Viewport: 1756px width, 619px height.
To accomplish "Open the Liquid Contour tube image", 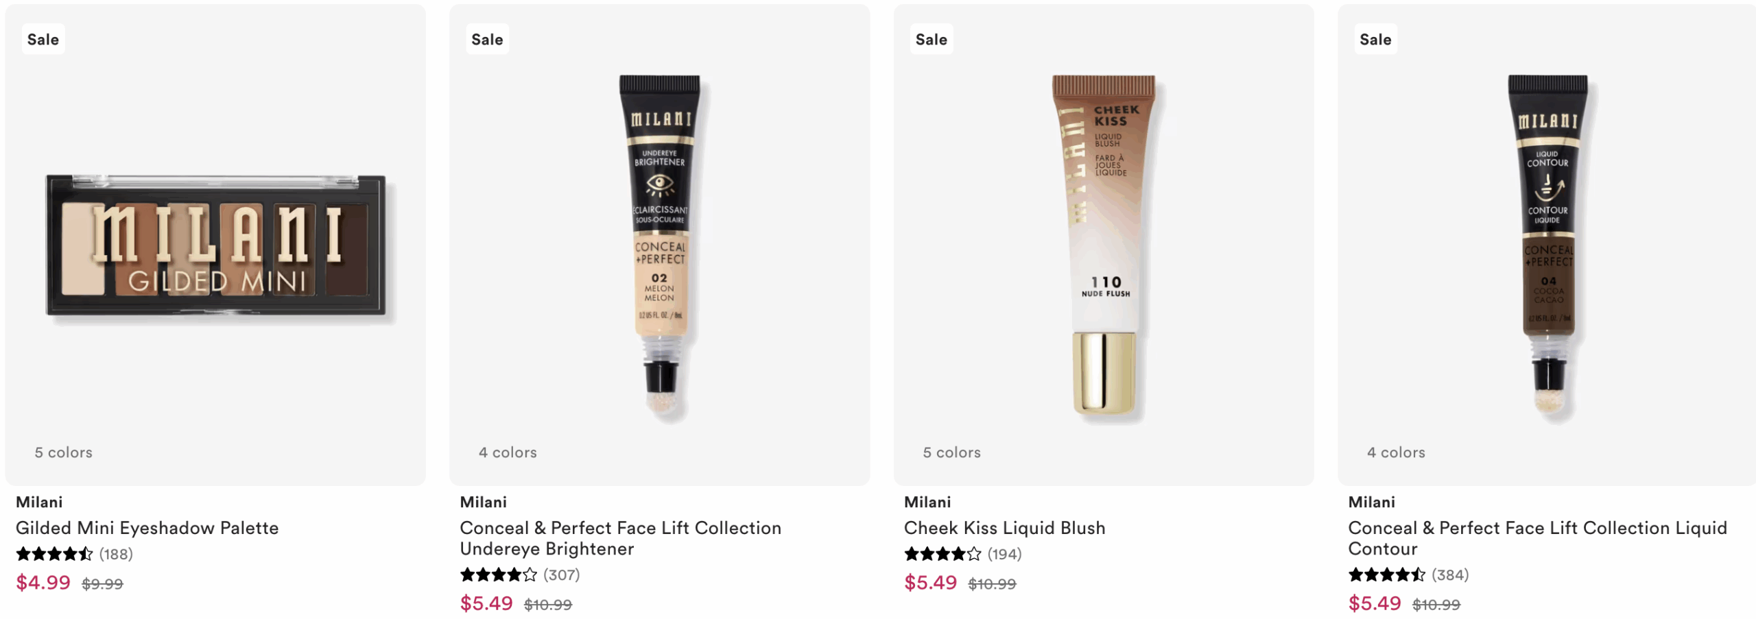I will 1547,247.
